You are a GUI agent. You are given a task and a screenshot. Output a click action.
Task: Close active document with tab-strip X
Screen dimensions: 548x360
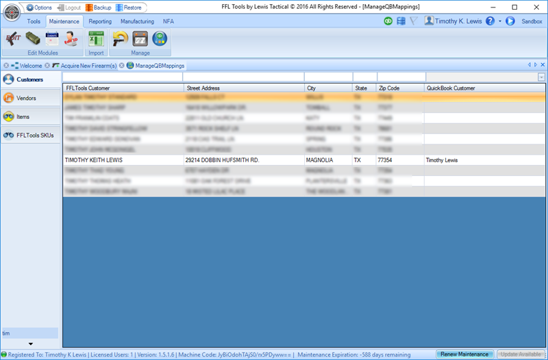pos(543,64)
